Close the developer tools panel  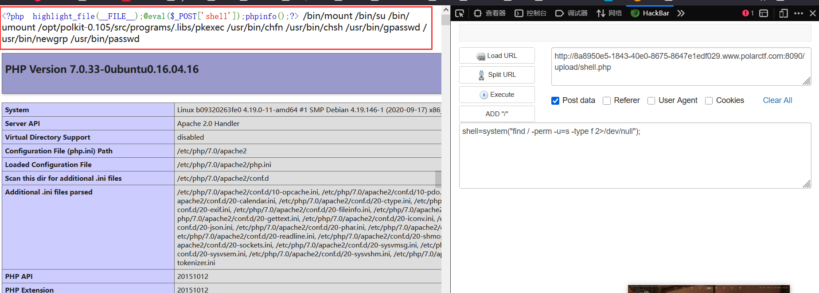[813, 13]
